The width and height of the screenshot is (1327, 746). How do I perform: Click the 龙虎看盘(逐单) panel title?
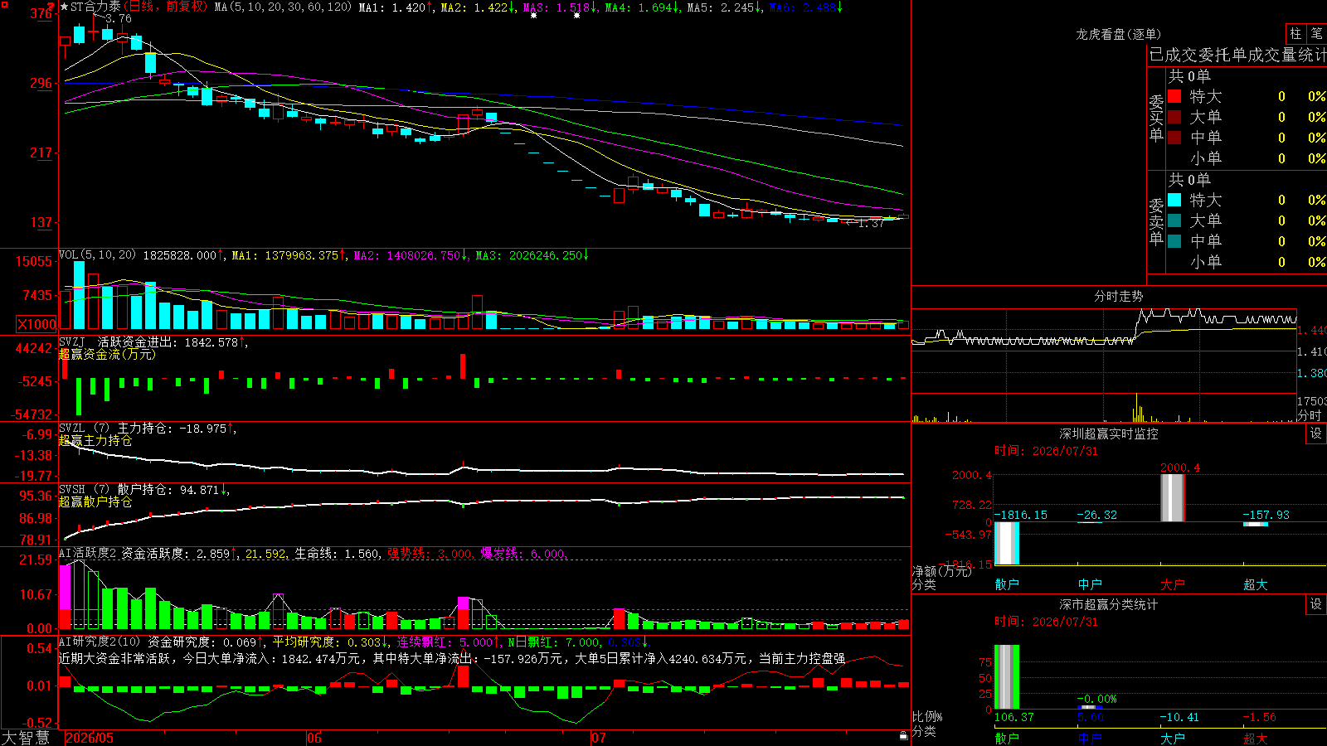point(1119,34)
